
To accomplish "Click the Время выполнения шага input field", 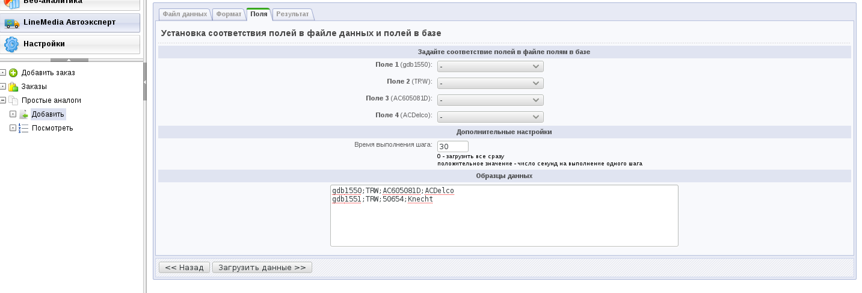I will (x=452, y=147).
